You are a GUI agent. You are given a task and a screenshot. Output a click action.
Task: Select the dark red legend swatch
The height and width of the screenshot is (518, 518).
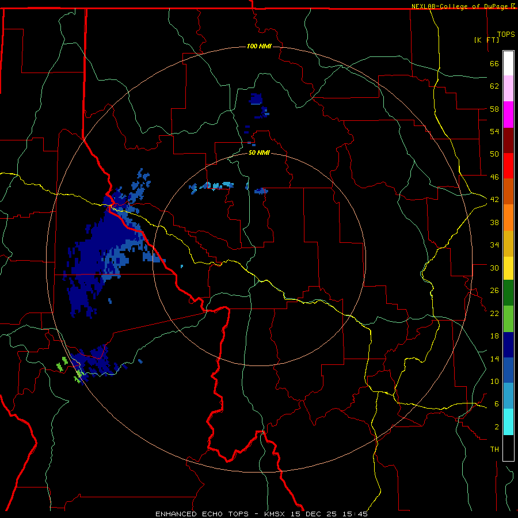pyautogui.click(x=508, y=140)
